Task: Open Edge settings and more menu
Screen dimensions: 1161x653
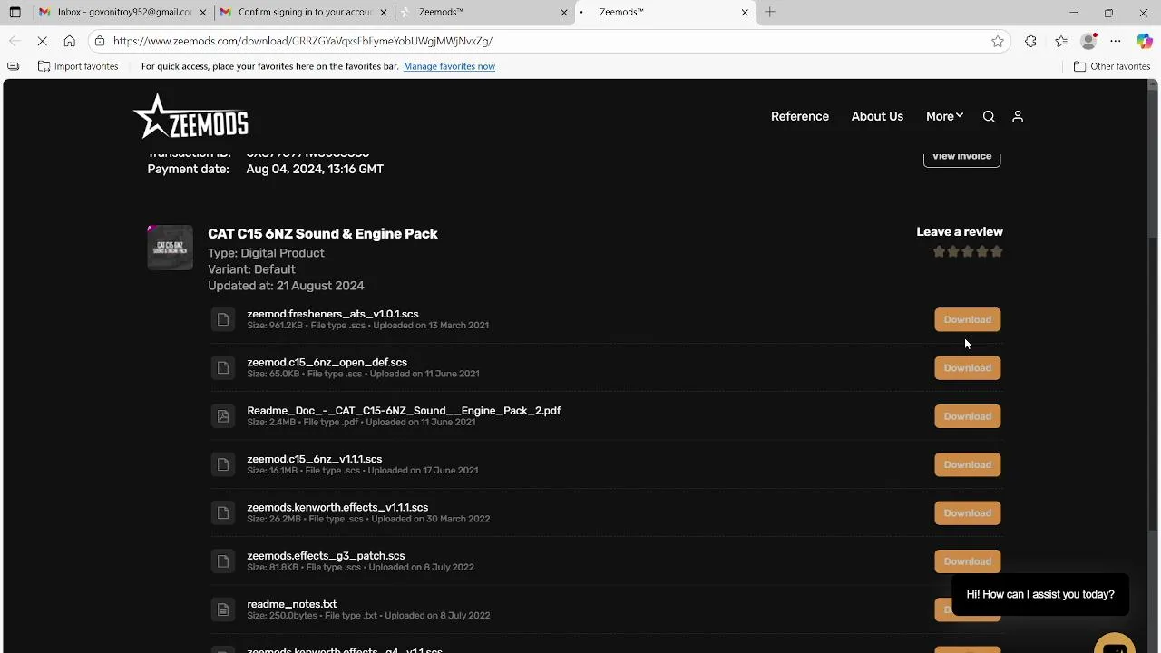Action: [1117, 41]
